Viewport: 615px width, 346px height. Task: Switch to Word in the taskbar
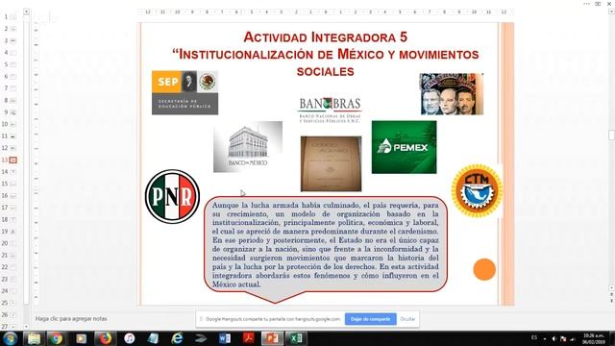(x=225, y=338)
